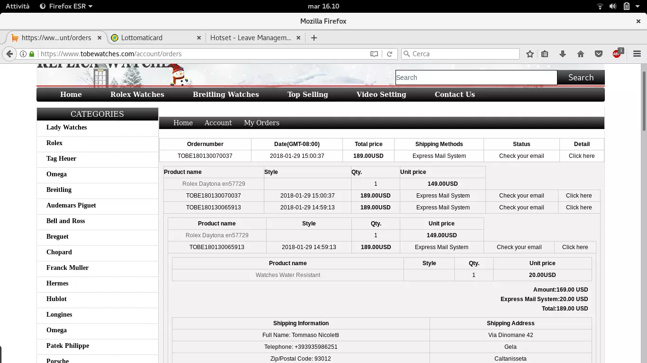
Task: Toggle Reader View icon in the address bar
Action: pos(374,54)
